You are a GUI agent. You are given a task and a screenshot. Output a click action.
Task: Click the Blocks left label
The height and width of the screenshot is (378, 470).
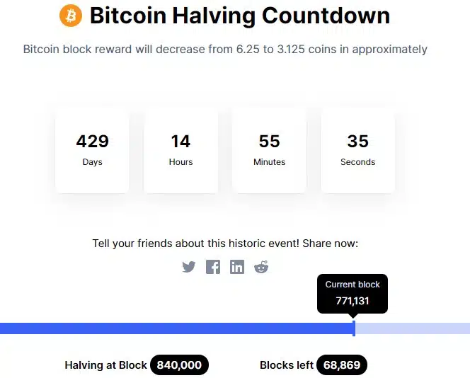pos(287,365)
